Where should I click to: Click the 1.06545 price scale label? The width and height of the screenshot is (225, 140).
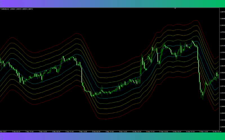(222, 66)
